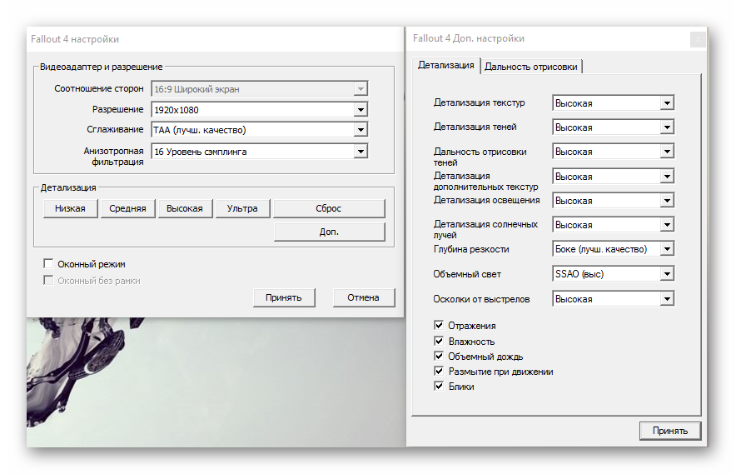Viewport: 736px width, 474px height.
Task: Open the Анизотропная фильтрация dropdown
Action: [259, 152]
